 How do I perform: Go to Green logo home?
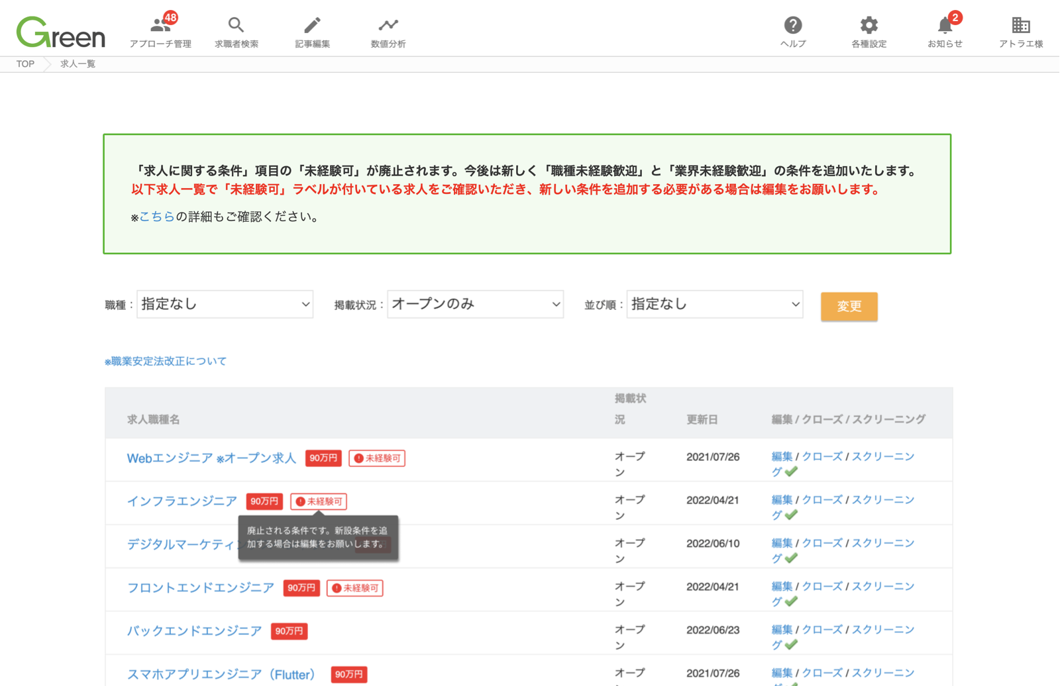(x=61, y=32)
